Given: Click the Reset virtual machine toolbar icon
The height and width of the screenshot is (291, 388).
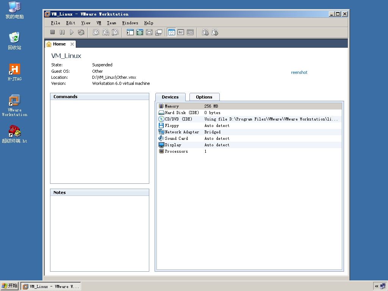Looking at the screenshot, I should pos(81,32).
